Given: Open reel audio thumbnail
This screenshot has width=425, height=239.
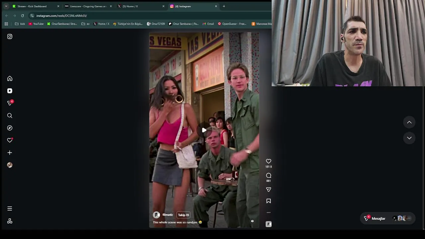Looking at the screenshot, I should pos(269,224).
